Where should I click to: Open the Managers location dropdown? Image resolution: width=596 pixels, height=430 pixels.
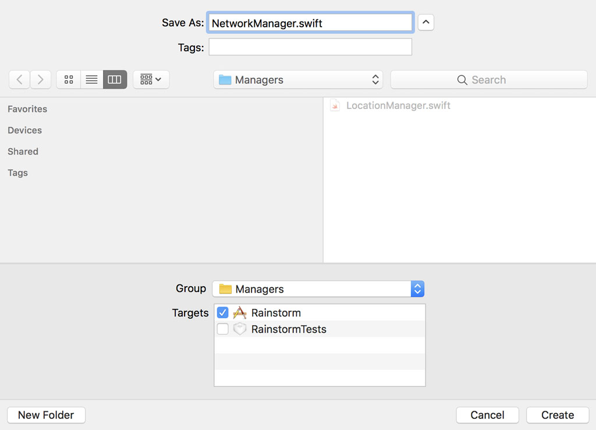point(297,79)
